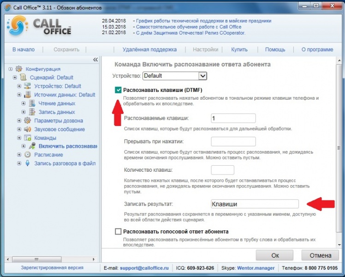This screenshot has width=345, height=277.
Task: Click the Call Office logo
Action: tap(39, 26)
